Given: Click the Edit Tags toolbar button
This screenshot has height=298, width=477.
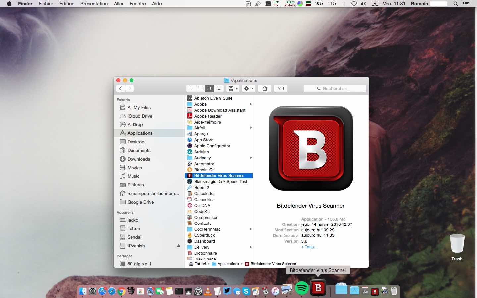Looking at the screenshot, I should (281, 88).
